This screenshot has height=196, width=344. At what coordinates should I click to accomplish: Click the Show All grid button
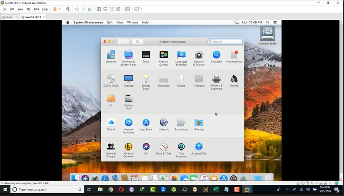tap(137, 41)
